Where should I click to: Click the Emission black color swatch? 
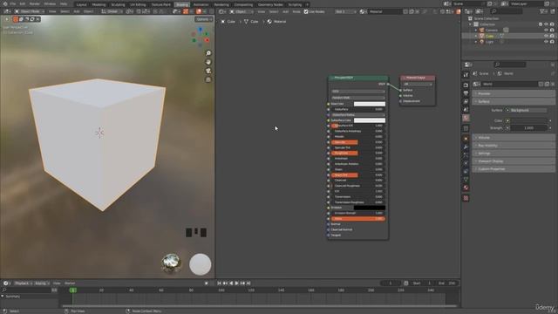370,208
